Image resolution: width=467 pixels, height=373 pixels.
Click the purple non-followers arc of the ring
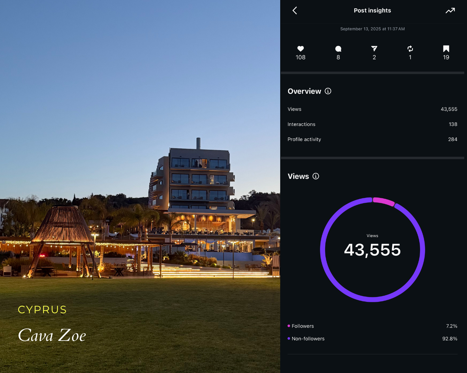(322, 250)
